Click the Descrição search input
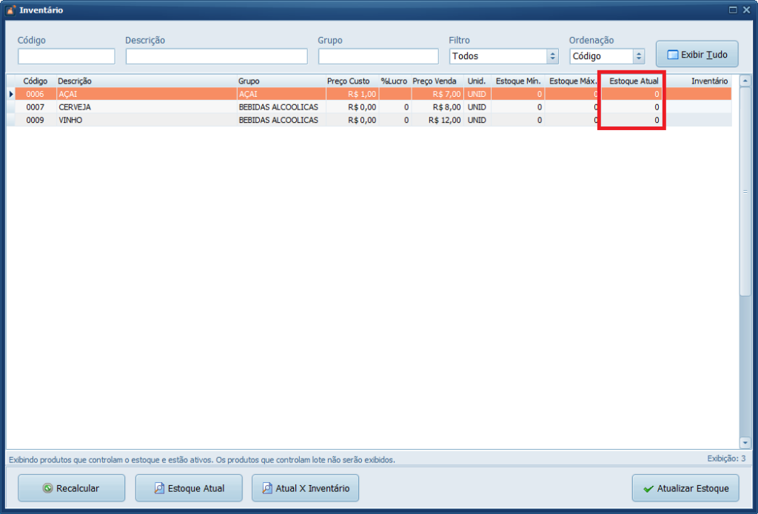Viewport: 758px width, 514px height. tap(216, 56)
